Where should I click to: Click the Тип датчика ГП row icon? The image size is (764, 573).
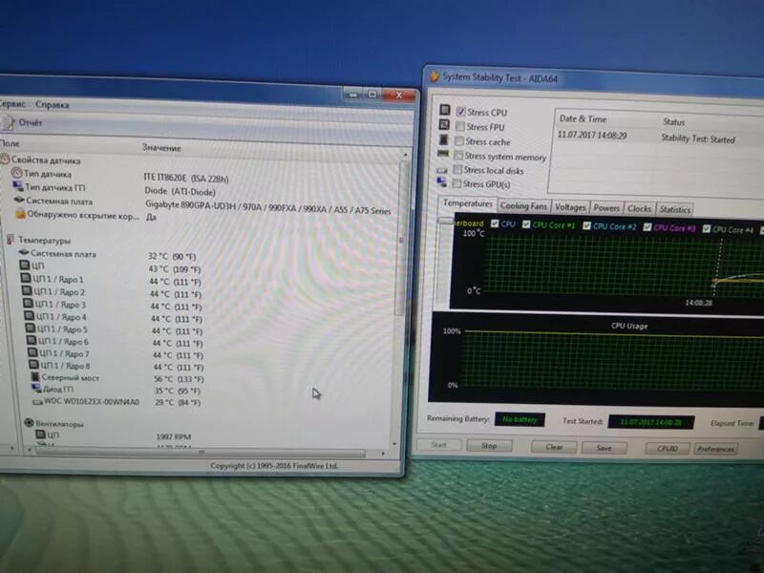tap(17, 186)
